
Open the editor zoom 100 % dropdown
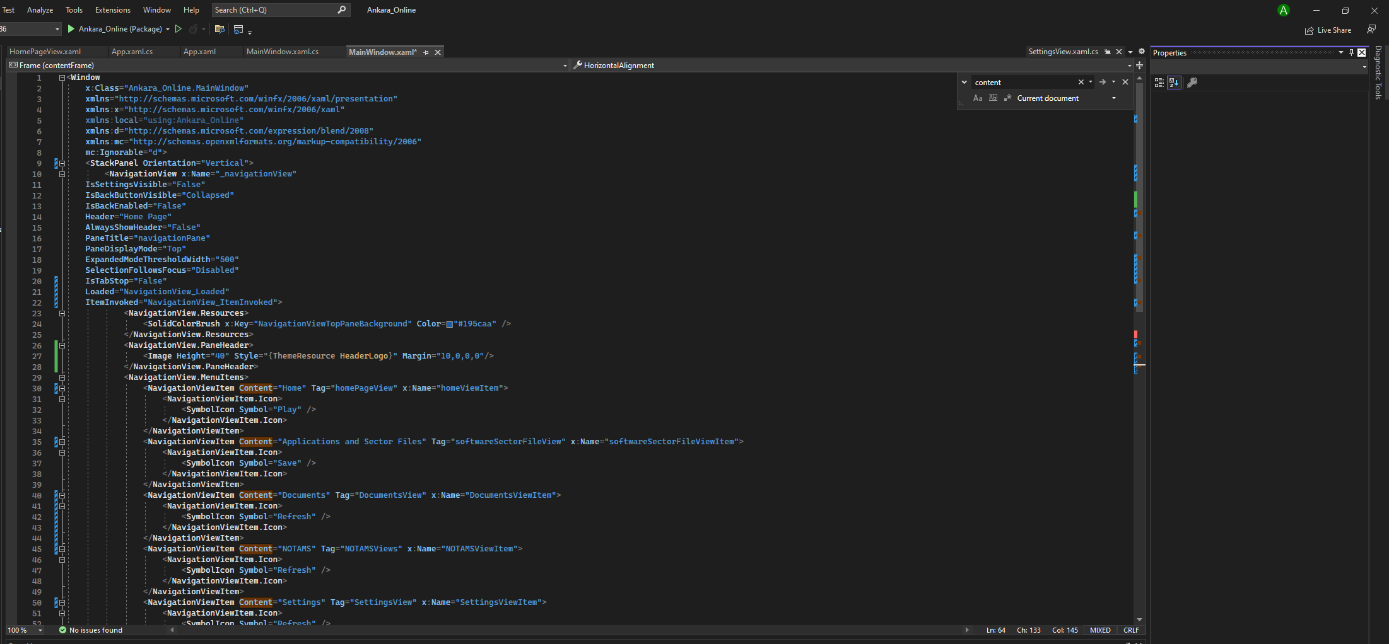coord(40,630)
